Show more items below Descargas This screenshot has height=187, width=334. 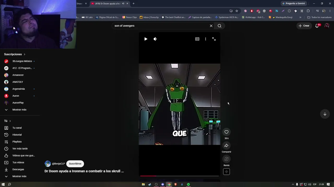coord(20,176)
